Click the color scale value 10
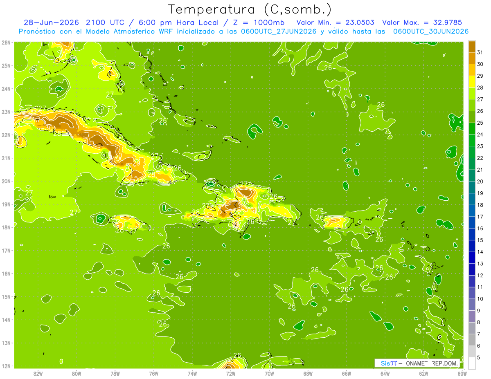Viewport: 491px width, 379px height. tap(480, 299)
